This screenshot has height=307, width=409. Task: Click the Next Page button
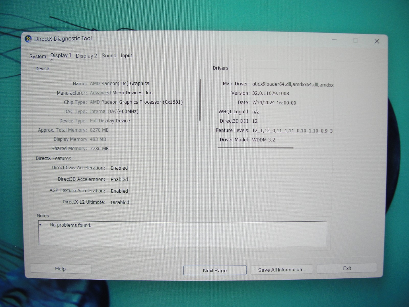click(215, 270)
